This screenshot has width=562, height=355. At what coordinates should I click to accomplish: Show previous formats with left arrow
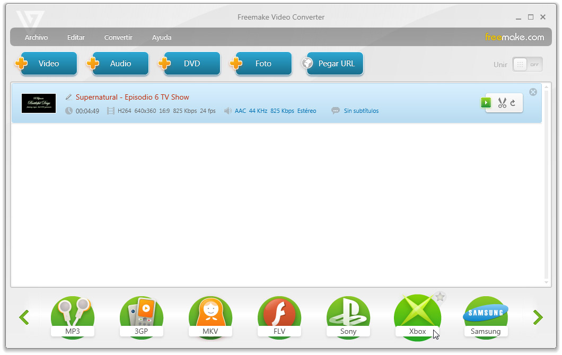tap(24, 317)
